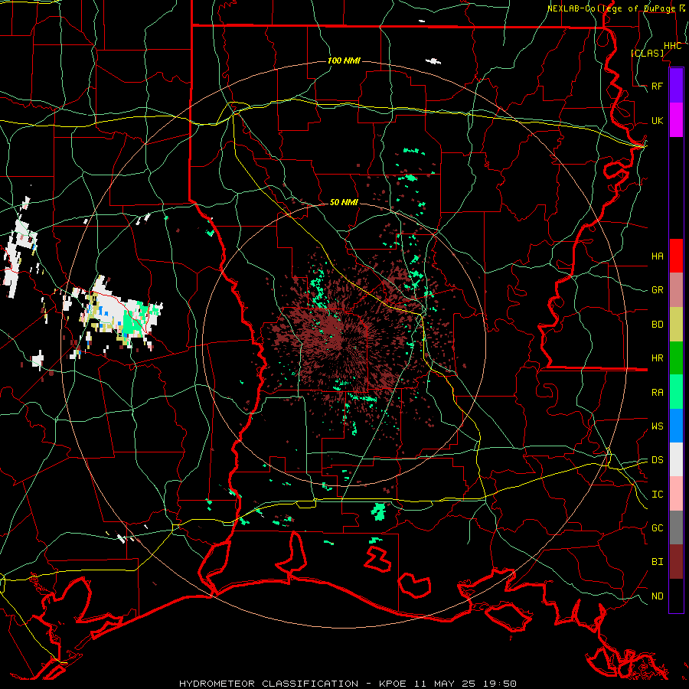Click the 'KPOE' station identifier

390,684
